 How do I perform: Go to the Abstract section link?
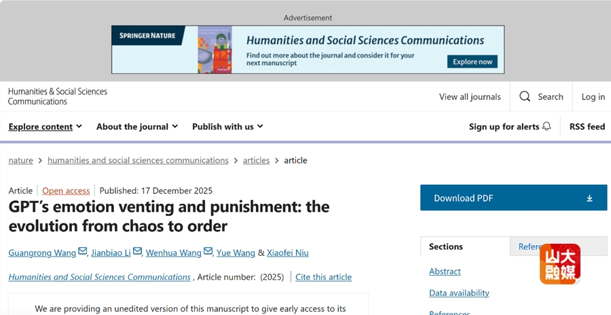(x=445, y=272)
